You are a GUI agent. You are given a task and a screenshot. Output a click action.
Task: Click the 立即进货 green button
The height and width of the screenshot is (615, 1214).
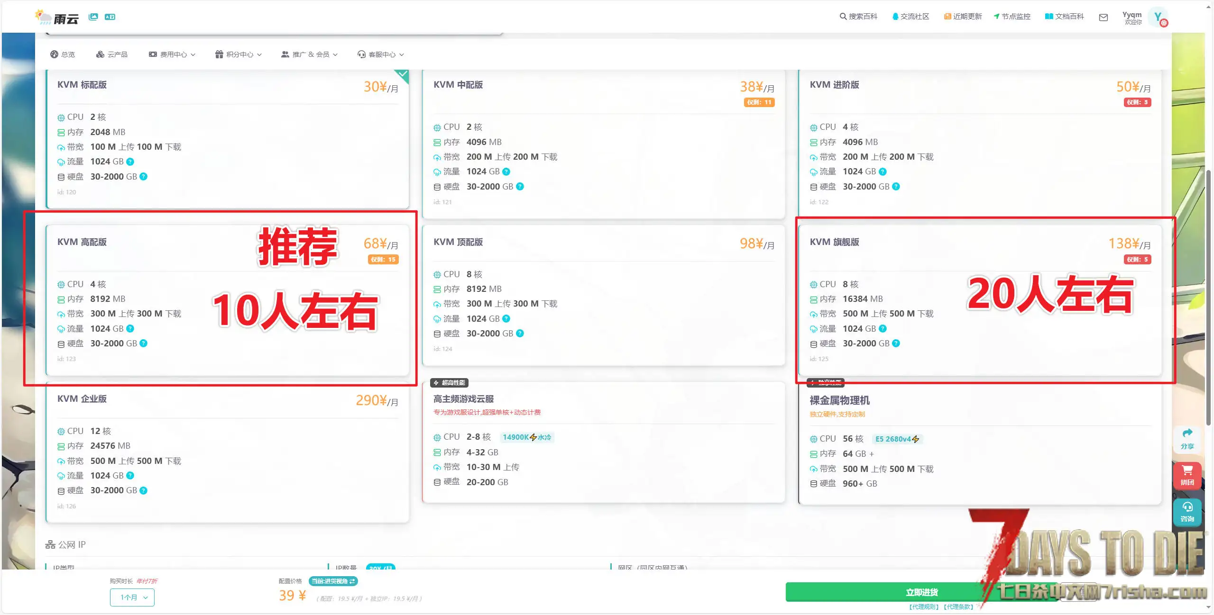[922, 592]
